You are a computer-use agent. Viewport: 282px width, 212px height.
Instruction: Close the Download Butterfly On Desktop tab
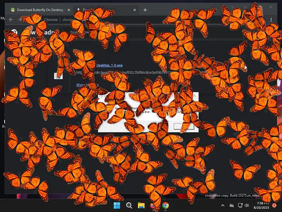coord(69,10)
